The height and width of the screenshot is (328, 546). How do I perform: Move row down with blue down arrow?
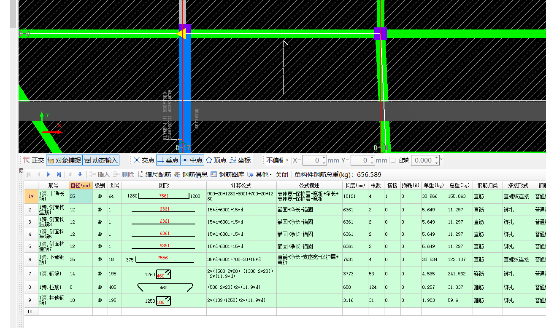(x=80, y=174)
